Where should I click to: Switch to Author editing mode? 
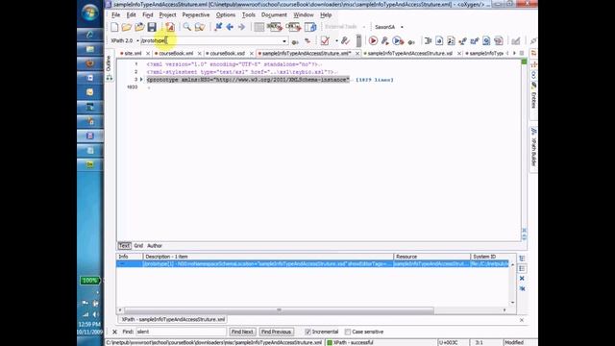(x=155, y=246)
